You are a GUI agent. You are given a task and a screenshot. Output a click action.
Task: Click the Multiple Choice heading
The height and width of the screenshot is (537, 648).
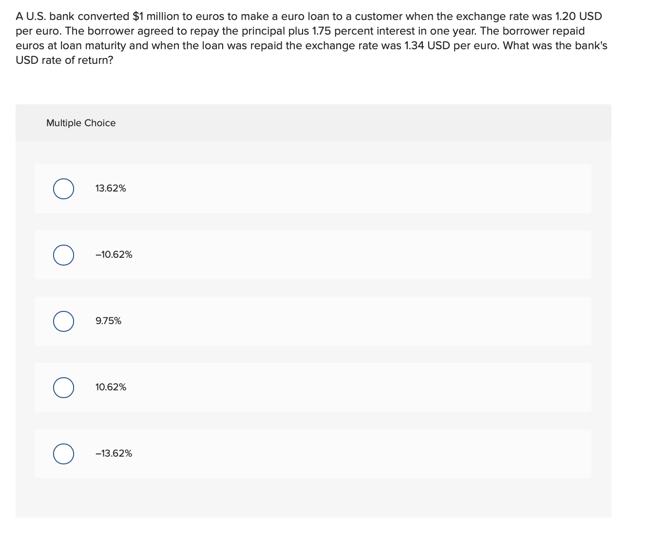[81, 123]
